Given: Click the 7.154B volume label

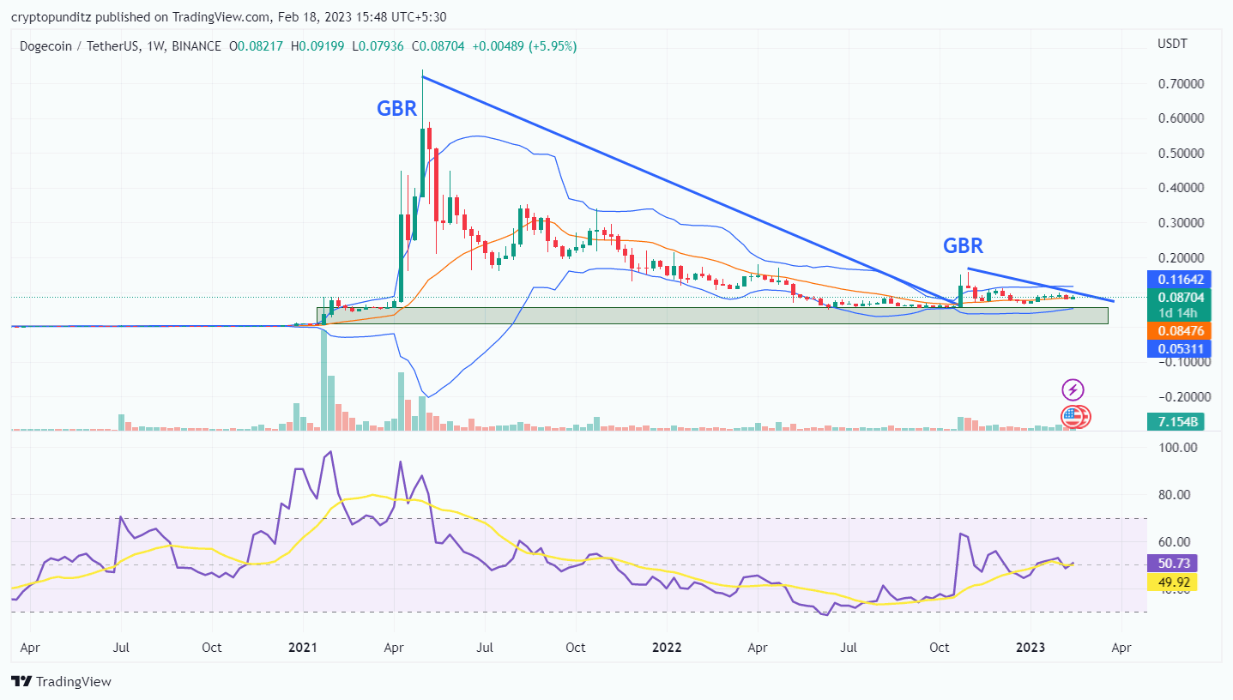Looking at the screenshot, I should click(x=1176, y=422).
